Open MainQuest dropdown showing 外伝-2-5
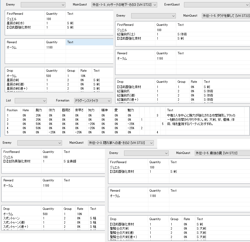Screen dimensions: 250x242 click(x=222, y=153)
